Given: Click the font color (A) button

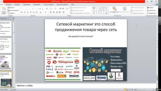Looking at the screenshot, I should tap(46, 12).
